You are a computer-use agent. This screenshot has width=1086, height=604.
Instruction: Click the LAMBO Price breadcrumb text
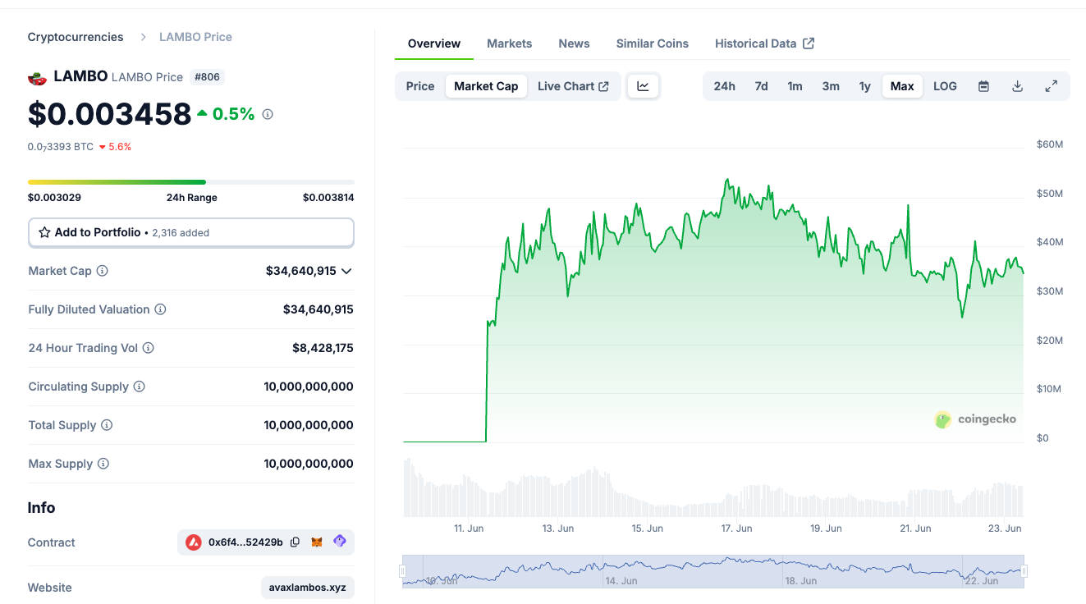[195, 37]
